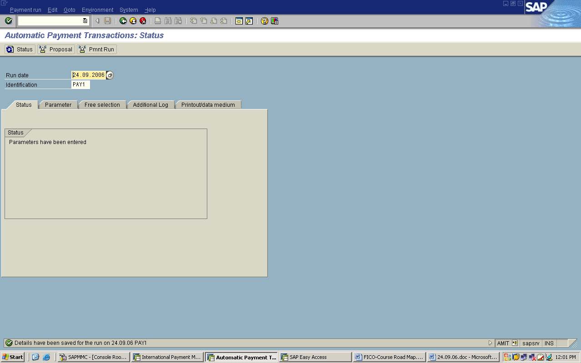Click the Generate shortcut icon

point(249,21)
